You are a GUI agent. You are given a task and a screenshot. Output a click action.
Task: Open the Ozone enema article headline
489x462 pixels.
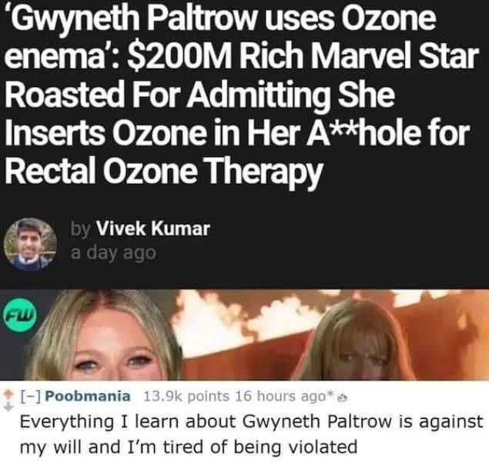pyautogui.click(x=241, y=95)
